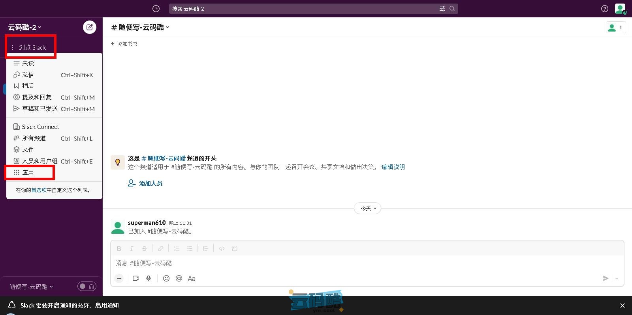Click the mention @ icon in composer
632x315 pixels.
[179, 278]
